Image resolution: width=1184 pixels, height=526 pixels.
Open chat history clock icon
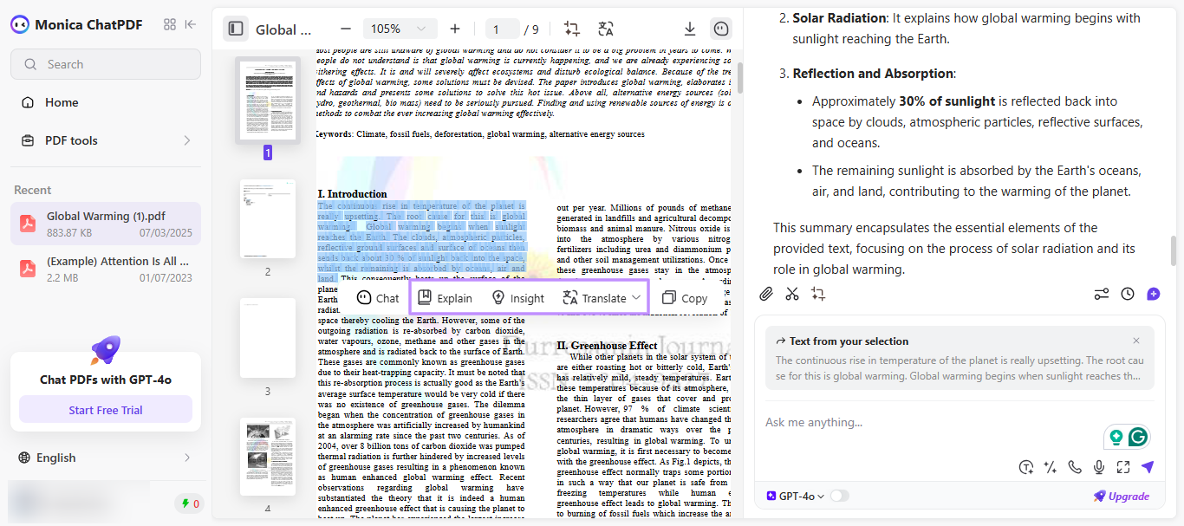pos(1128,294)
